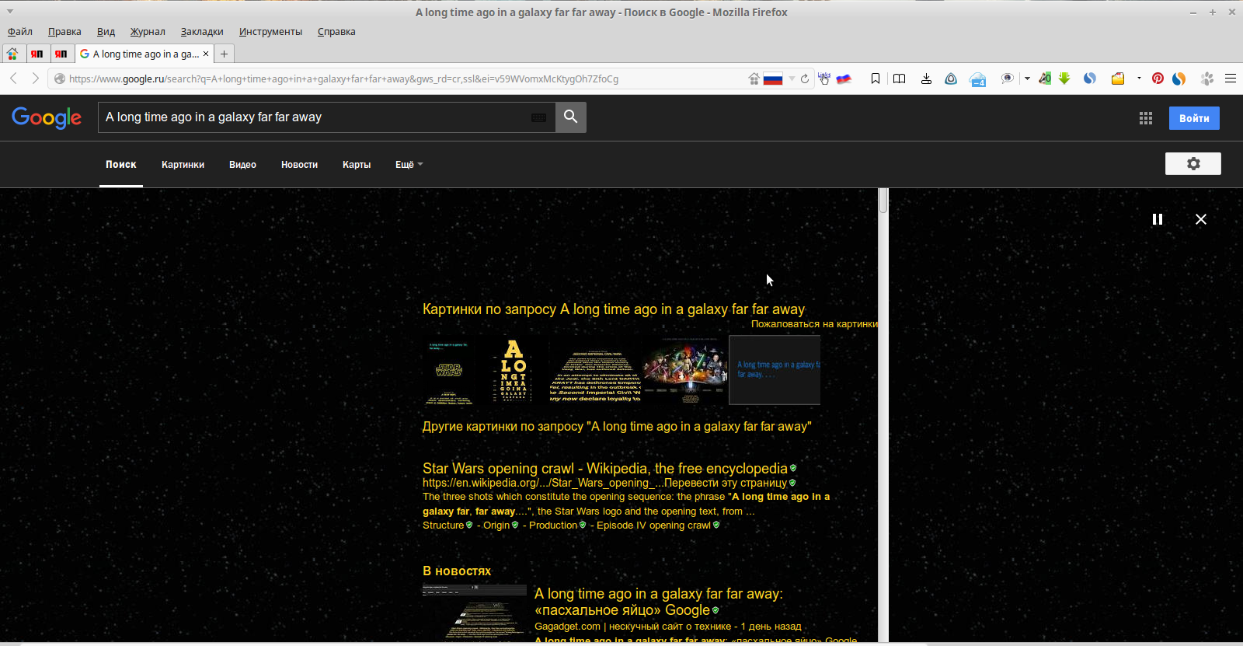
Task: Switch to the Новости tab
Action: pyautogui.click(x=299, y=165)
